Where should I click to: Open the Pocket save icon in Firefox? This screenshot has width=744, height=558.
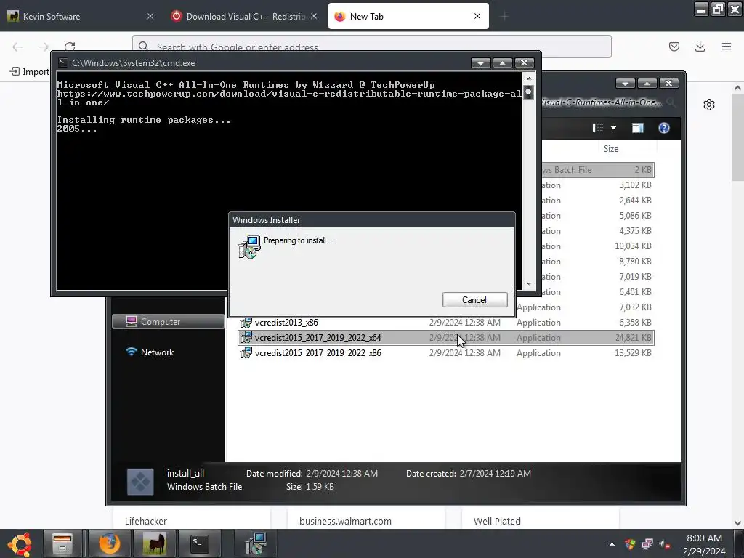(674, 46)
